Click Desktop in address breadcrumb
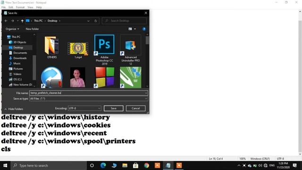The image size is (302, 170). point(52,21)
